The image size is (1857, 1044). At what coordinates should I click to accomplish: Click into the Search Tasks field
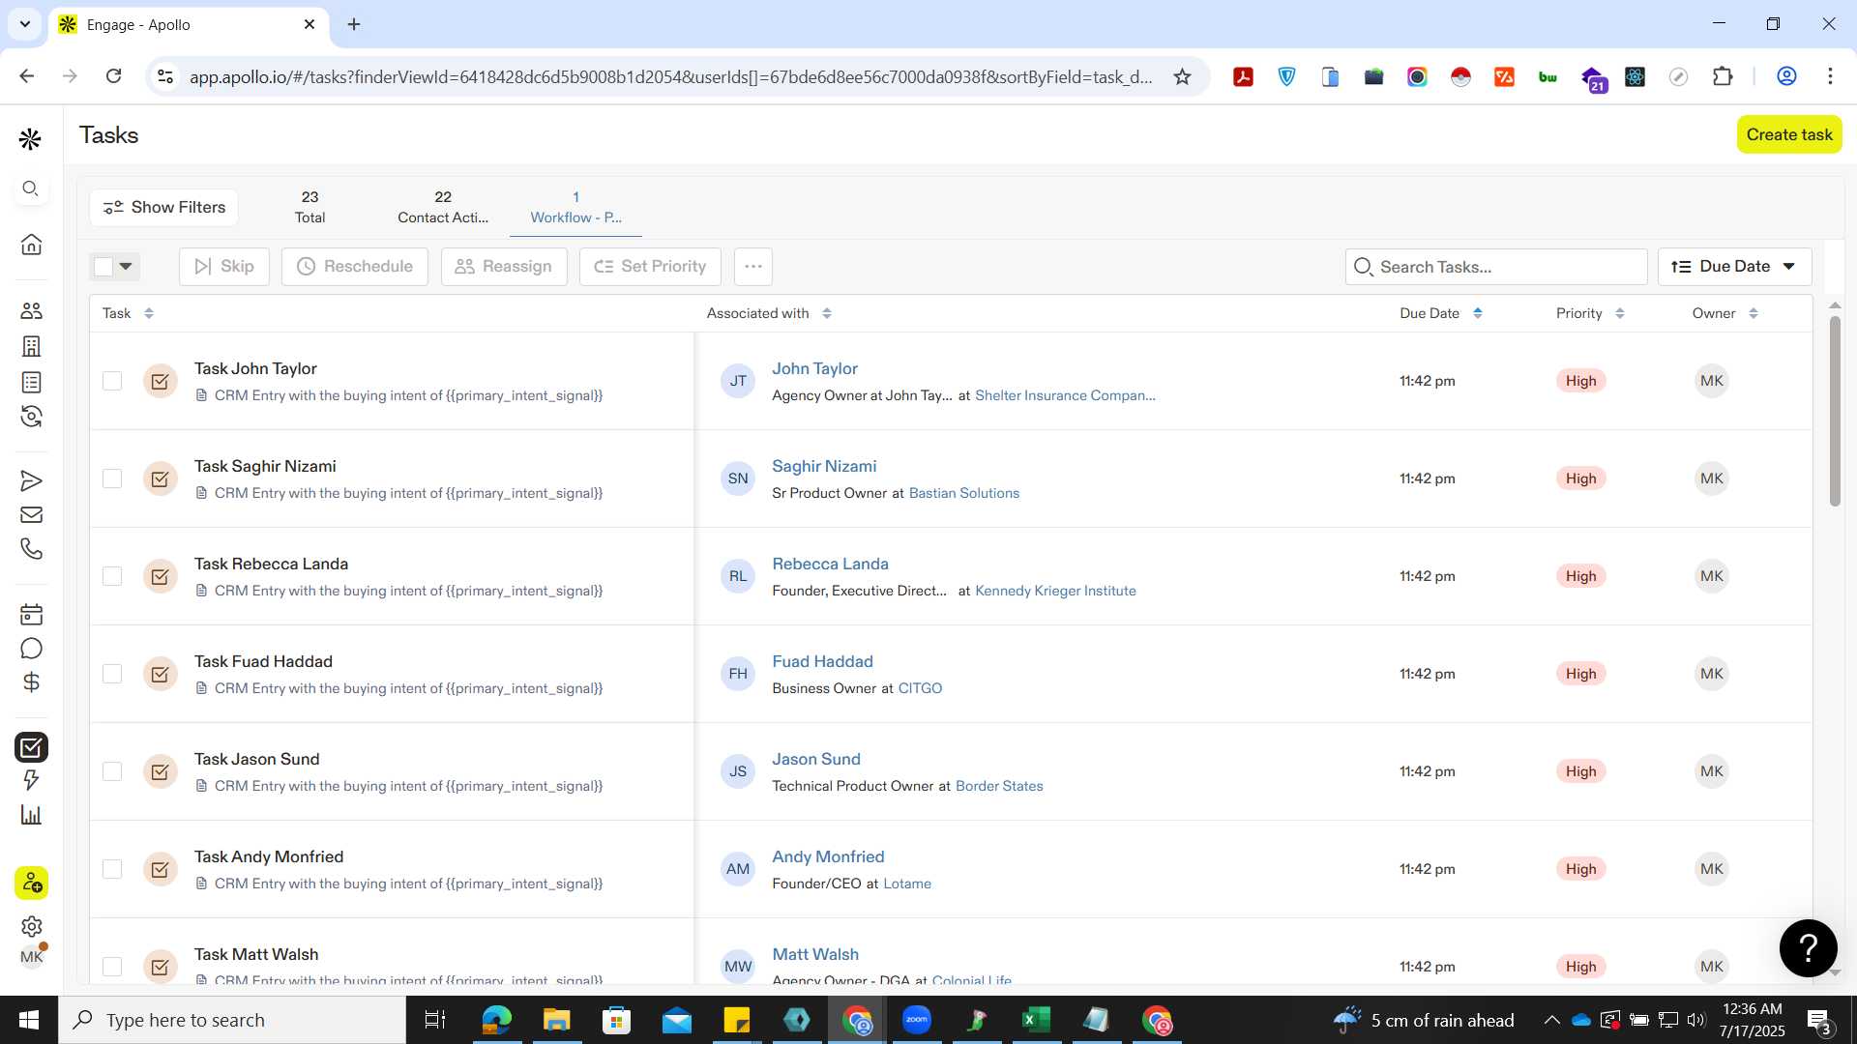tap(1496, 266)
